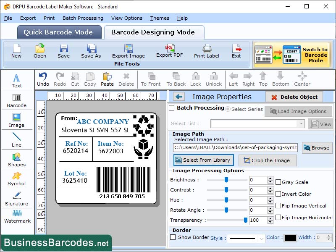Print the label with Print Label
Viewport: 336px width, 252px height.
(x=207, y=51)
